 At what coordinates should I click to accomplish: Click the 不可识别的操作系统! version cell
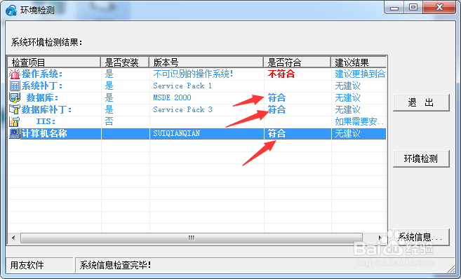pos(193,74)
